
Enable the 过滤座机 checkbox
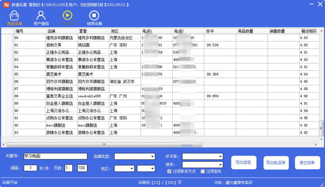[202, 171]
